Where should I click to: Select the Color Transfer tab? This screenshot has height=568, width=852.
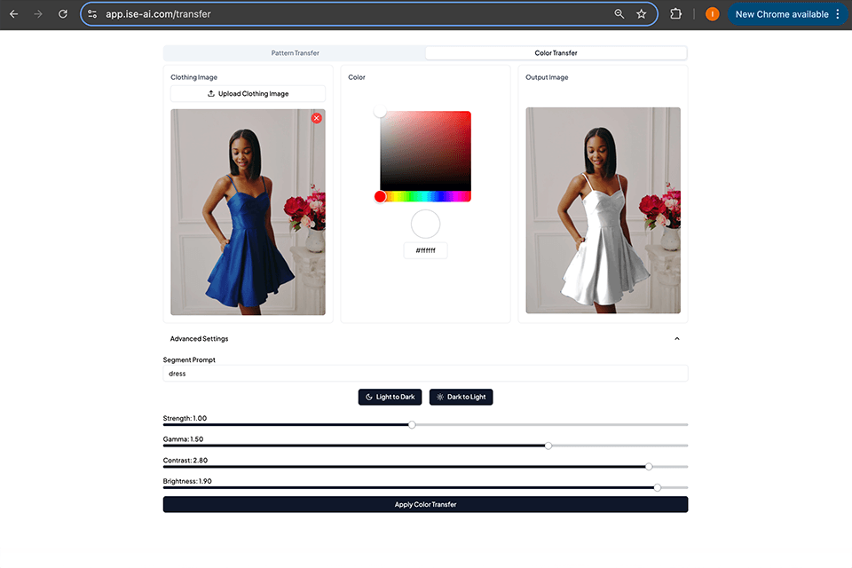point(555,52)
